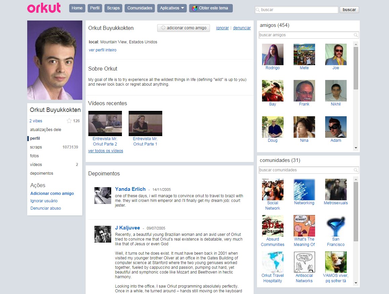This screenshot has height=294, width=389.
Task: Click Yanda Erlich's testimonial avatar
Action: (103, 196)
